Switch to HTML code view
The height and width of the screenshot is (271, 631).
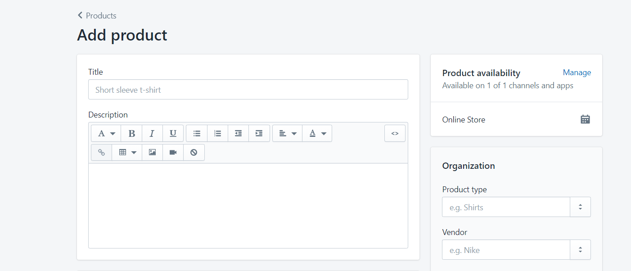click(x=395, y=134)
